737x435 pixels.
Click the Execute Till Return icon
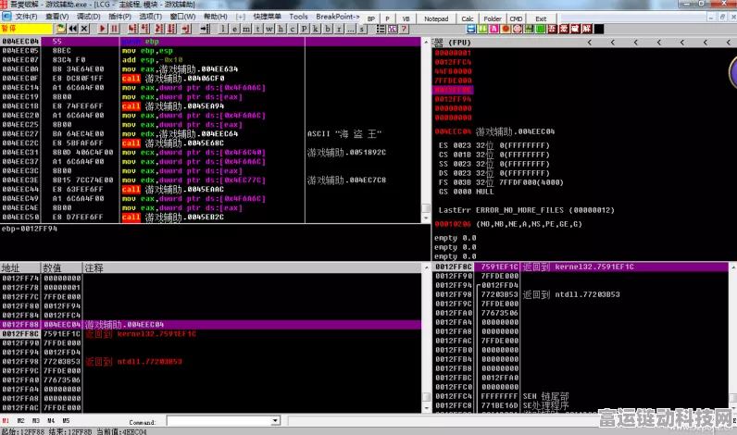coord(186,29)
